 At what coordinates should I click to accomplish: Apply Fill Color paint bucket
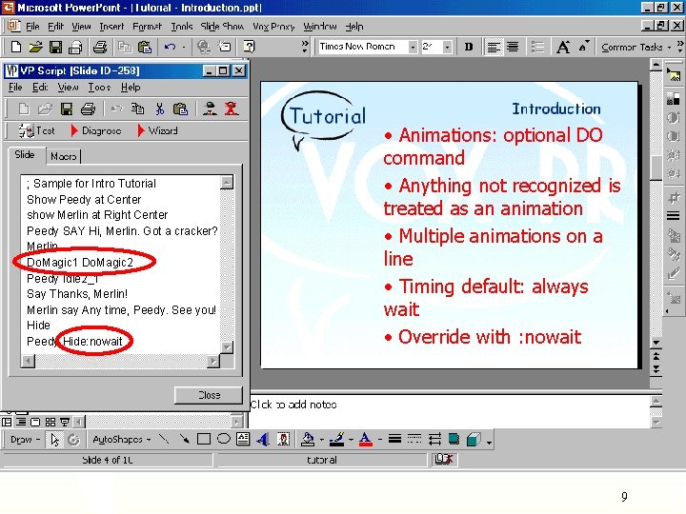pyautogui.click(x=308, y=439)
